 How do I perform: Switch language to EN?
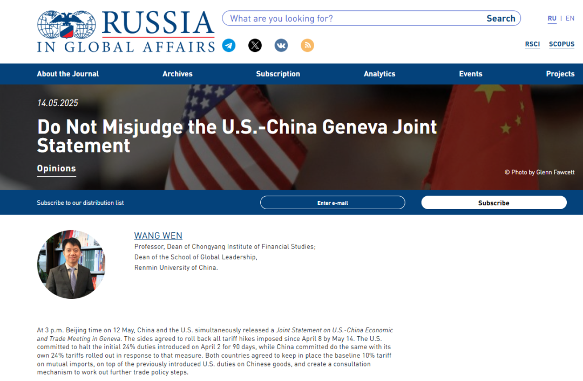[570, 18]
